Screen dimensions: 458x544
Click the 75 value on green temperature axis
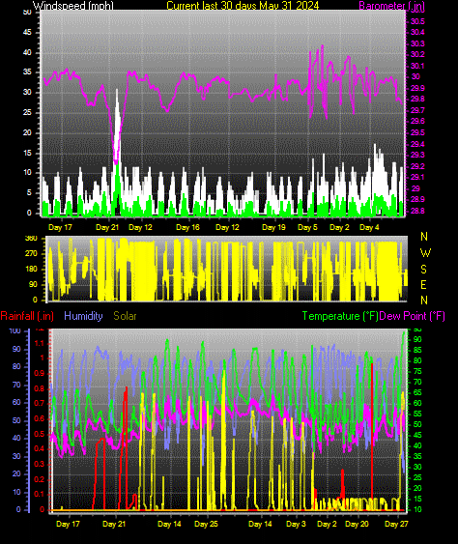pos(417,372)
